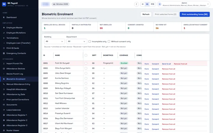
Task: Click the Biometric Enrolment sidebar icon
Action: coord(4,79)
